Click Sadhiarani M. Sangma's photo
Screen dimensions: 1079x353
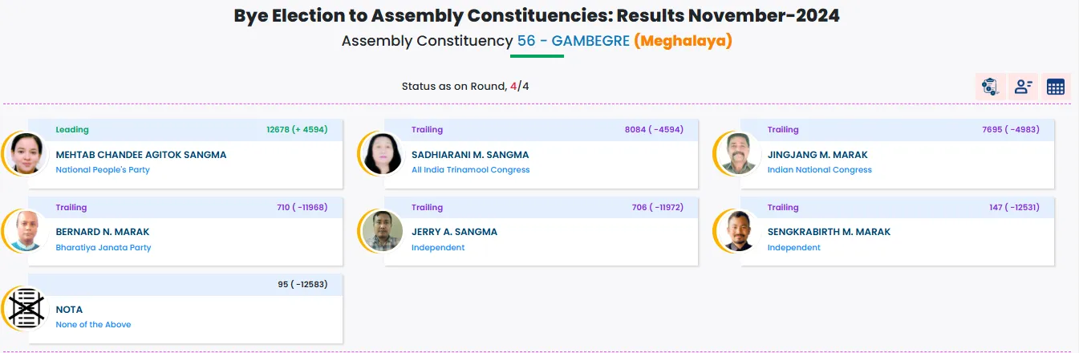382,152
